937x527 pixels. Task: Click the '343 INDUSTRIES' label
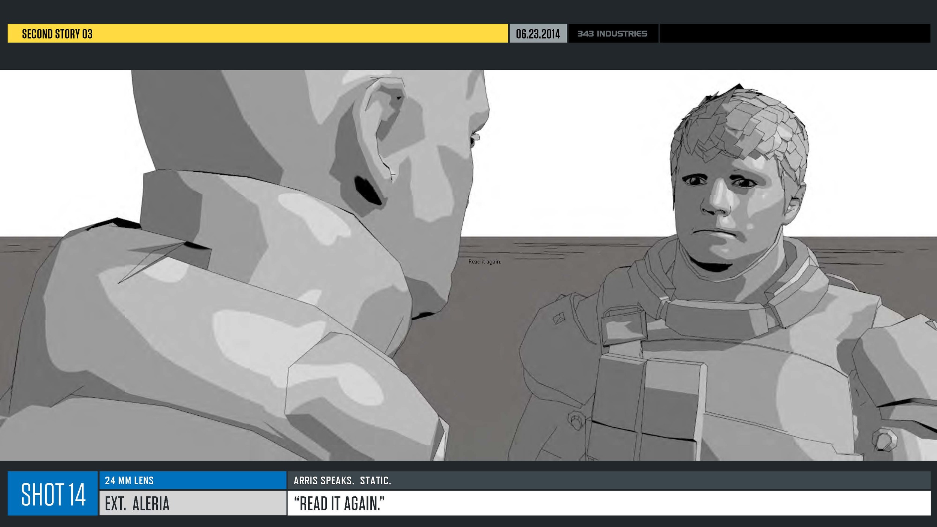click(612, 34)
